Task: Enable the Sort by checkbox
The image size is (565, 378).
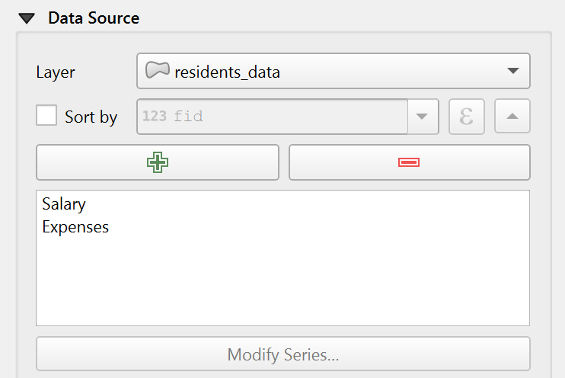Action: point(46,116)
